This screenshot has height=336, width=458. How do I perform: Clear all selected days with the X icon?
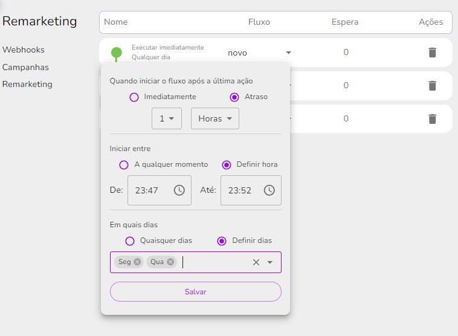click(256, 262)
